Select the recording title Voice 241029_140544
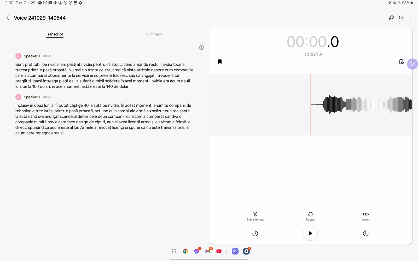This screenshot has width=418, height=261. click(40, 18)
